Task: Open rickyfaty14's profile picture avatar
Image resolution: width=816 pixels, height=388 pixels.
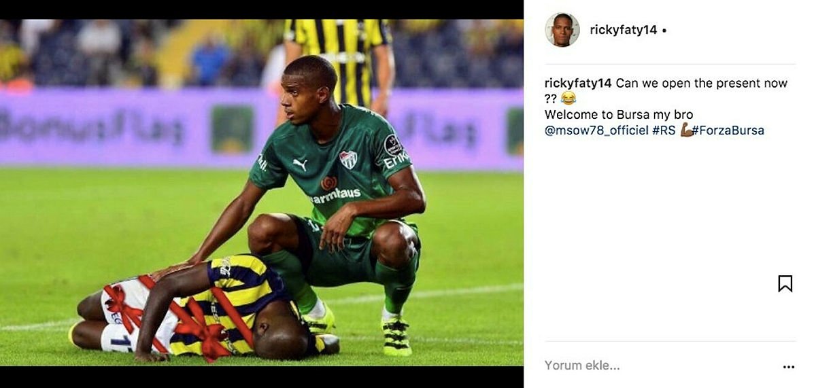Action: coord(562,30)
